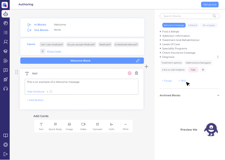Add a Quick Reply card
Screen dimensions: 225x160
click(55, 127)
